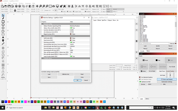
Task: Select the Pan/move view cross-arrows icon
Action: click(37, 6)
